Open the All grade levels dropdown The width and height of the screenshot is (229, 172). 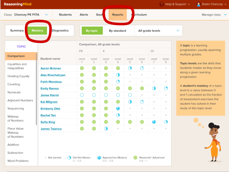[159, 31]
